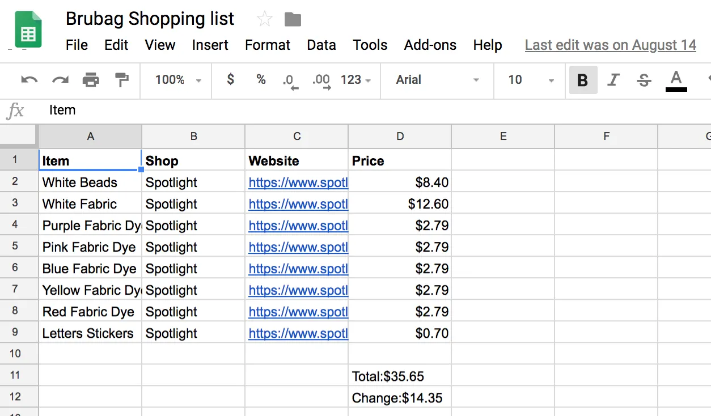Open the Add-ons menu
The image size is (711, 416).
(x=430, y=45)
